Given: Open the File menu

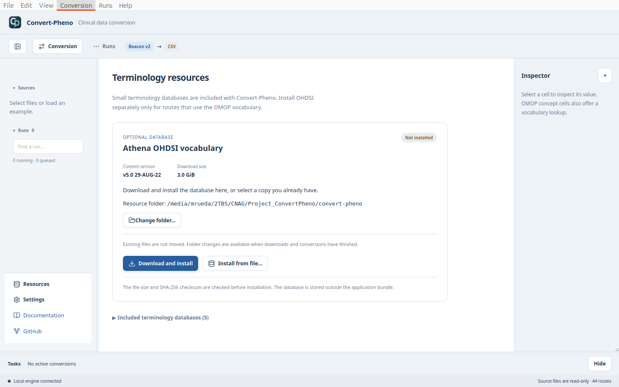Looking at the screenshot, I should point(9,5).
